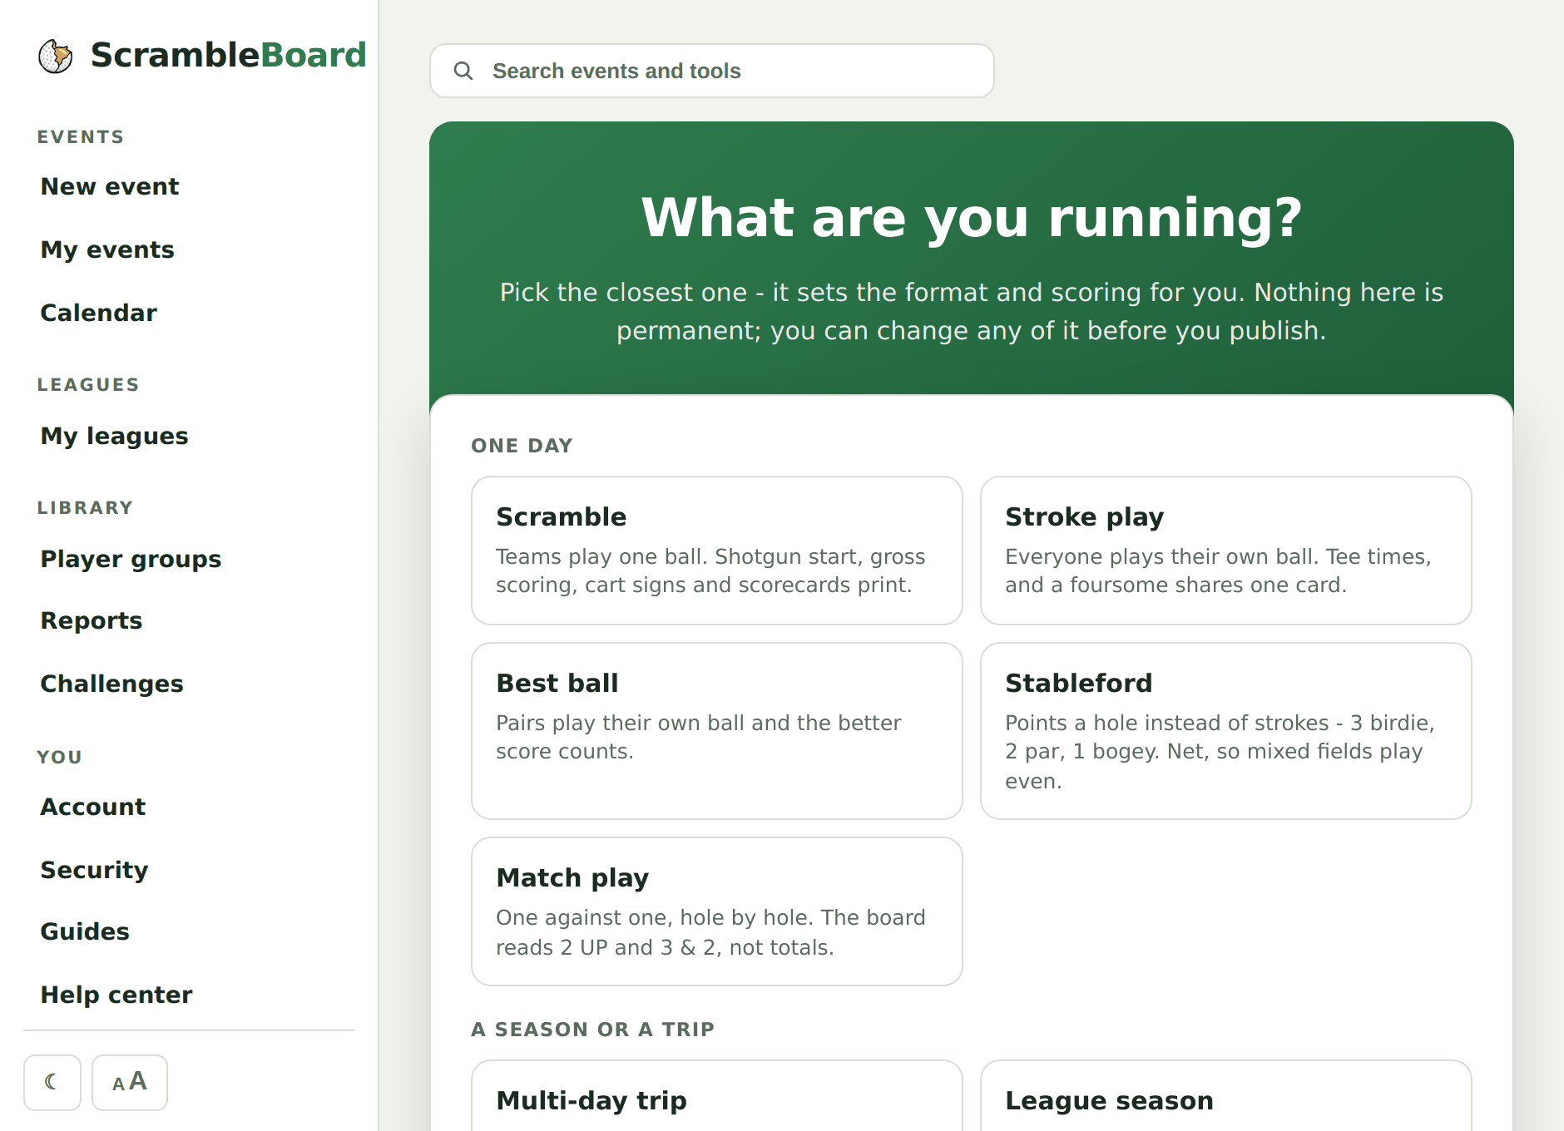Click the A SEASON OR A TRIP label
Screen dimensions: 1564x1131
[593, 1030]
